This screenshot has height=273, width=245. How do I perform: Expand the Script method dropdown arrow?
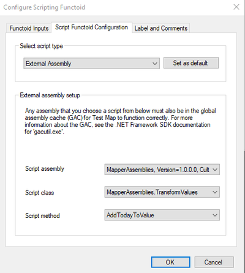tap(215, 215)
